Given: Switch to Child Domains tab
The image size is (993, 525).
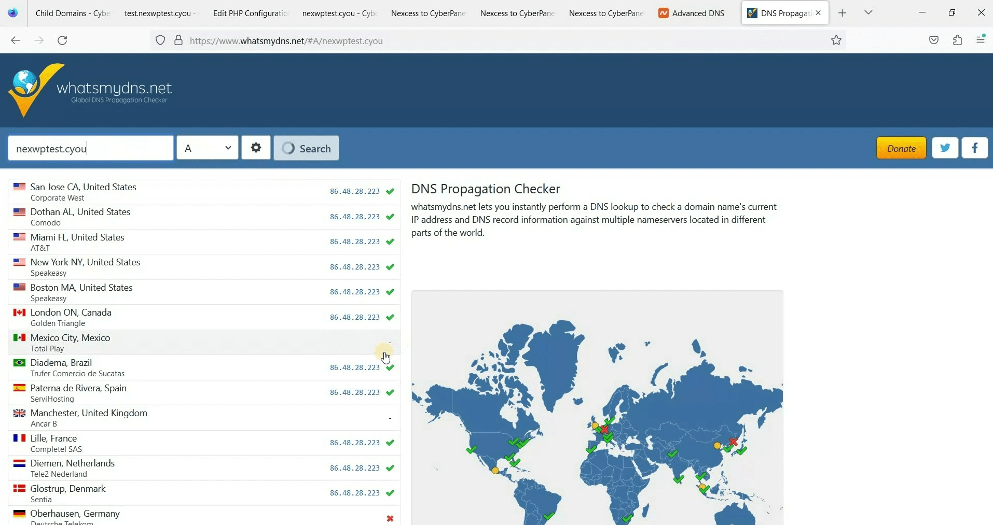Looking at the screenshot, I should pyautogui.click(x=72, y=13).
